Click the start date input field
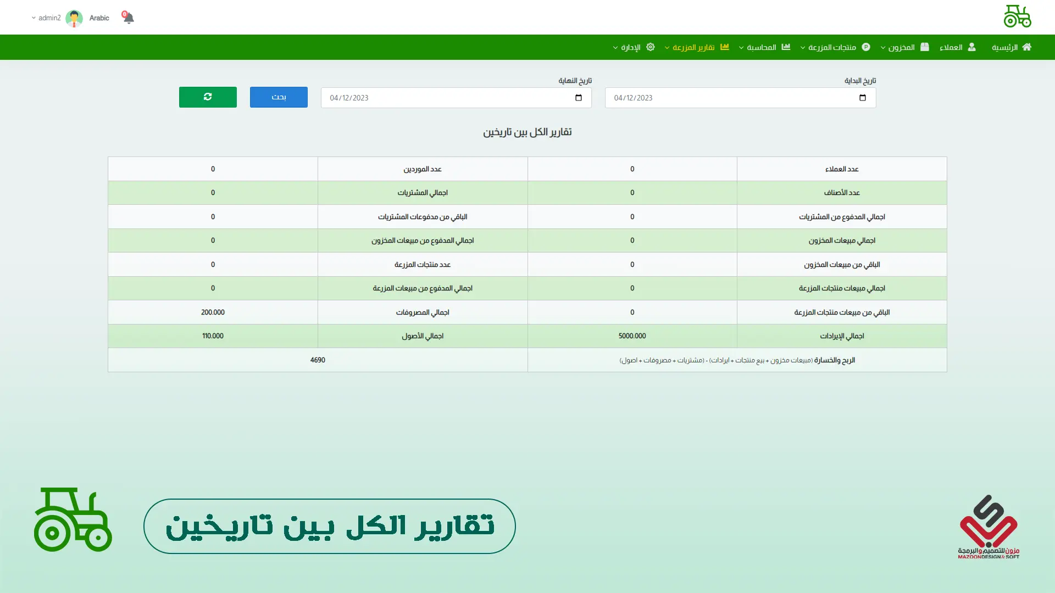Image resolution: width=1055 pixels, height=593 pixels. pyautogui.click(x=731, y=98)
